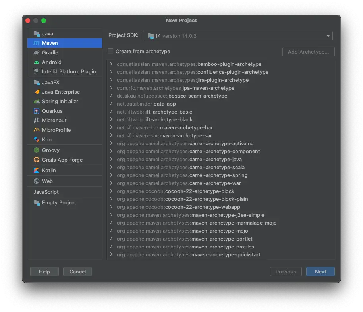363x312 pixels.
Task: Open Help for New Project
Action: click(x=44, y=272)
